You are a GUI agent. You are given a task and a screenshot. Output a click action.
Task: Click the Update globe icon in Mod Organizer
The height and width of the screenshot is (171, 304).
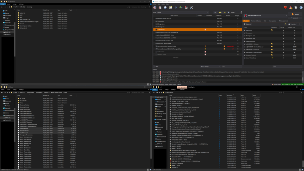click(x=296, y=7)
